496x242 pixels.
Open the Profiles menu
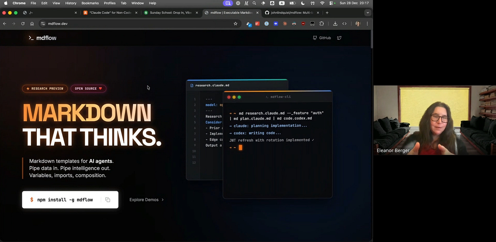[110, 3]
